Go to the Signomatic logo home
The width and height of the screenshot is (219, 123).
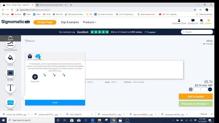click(x=16, y=22)
